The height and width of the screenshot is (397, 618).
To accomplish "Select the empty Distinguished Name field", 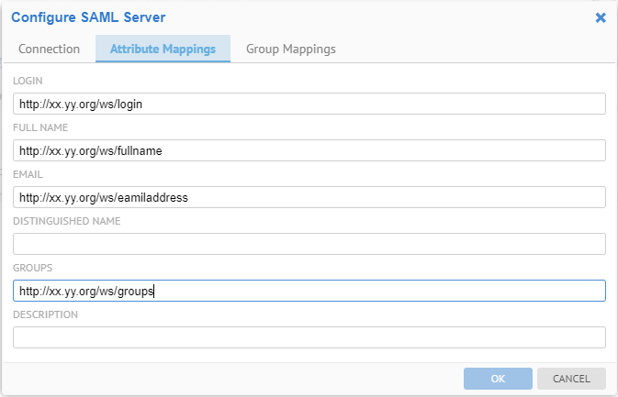I will (309, 244).
